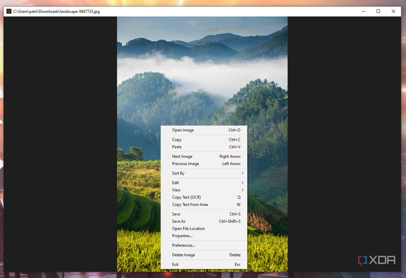Expand the Edit submenu arrow
This screenshot has width=406, height=278.
[242, 183]
